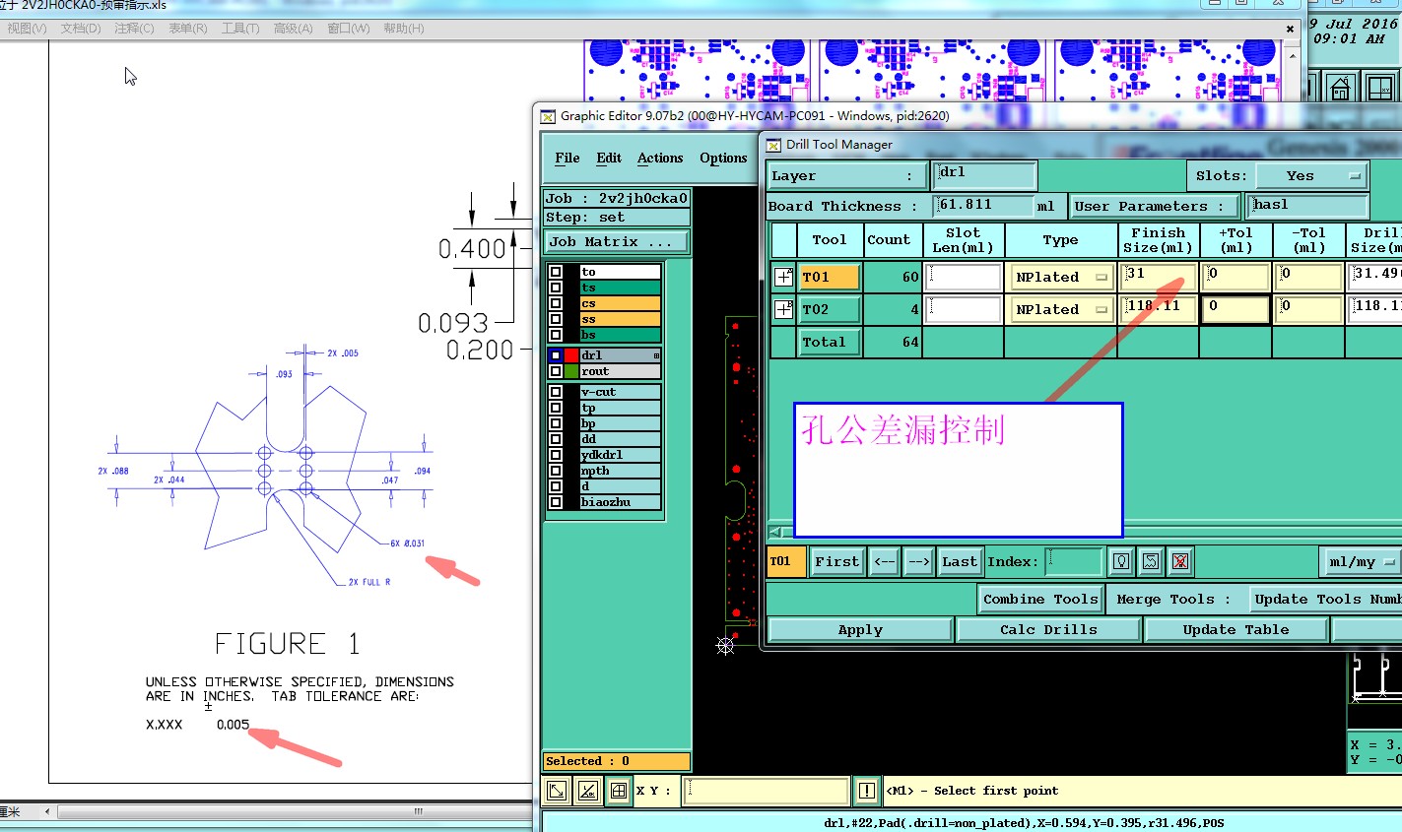The width and height of the screenshot is (1402, 832).
Task: Select the ydkdrl layer row
Action: [x=620, y=455]
